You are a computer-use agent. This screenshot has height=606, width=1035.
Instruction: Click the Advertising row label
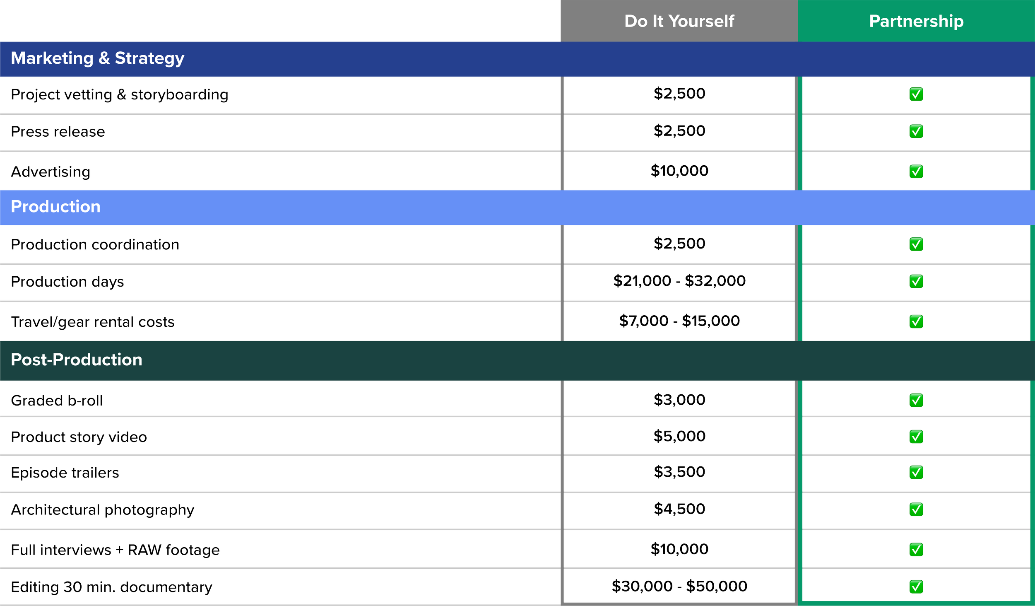[x=51, y=171]
